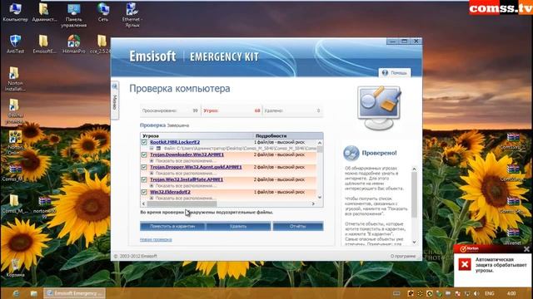Click the info panel vertical scrollbar thumb

click(414, 194)
